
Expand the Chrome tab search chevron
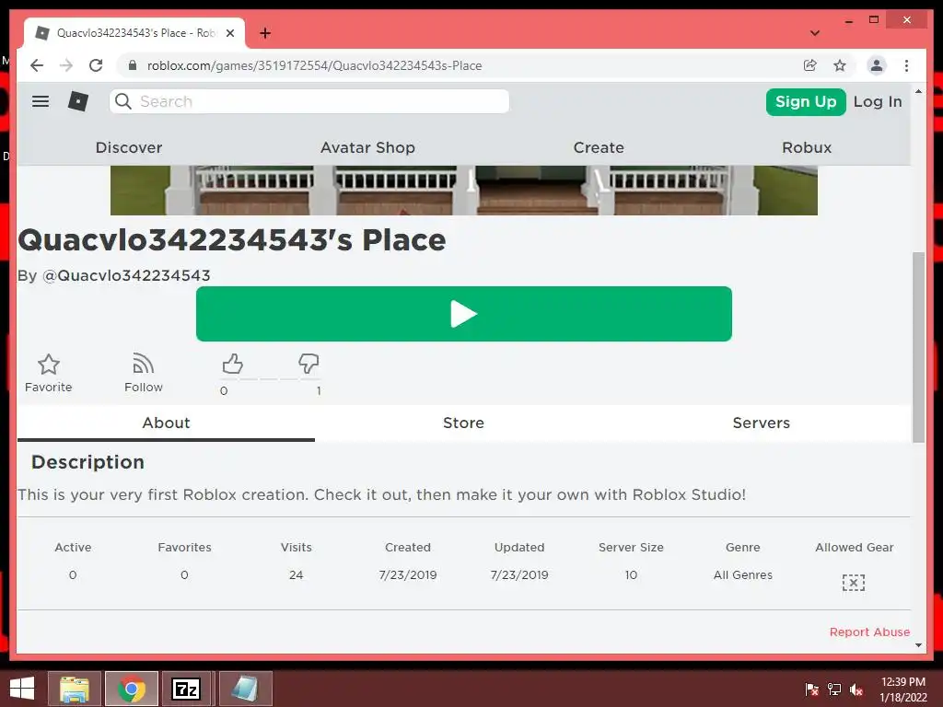click(x=815, y=33)
